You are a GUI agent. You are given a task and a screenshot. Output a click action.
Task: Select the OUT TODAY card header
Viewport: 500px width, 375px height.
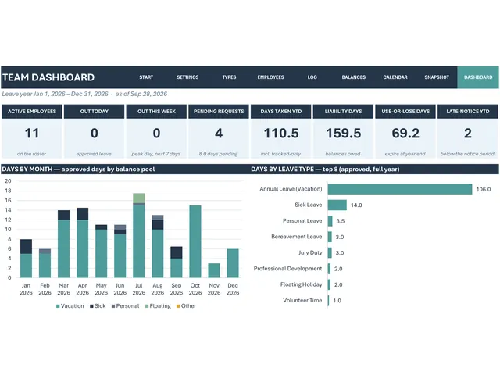(94, 111)
